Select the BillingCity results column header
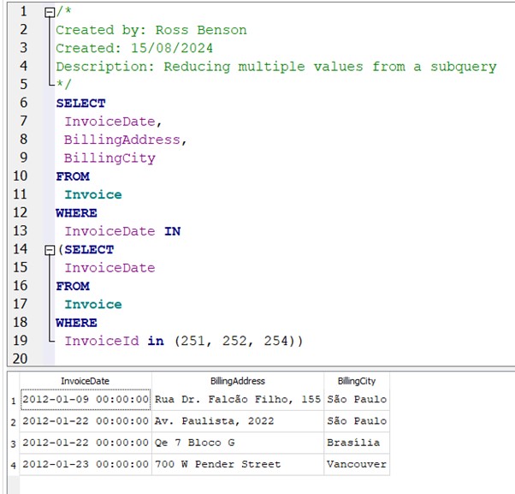Viewport: 515px width, 494px height. [356, 381]
